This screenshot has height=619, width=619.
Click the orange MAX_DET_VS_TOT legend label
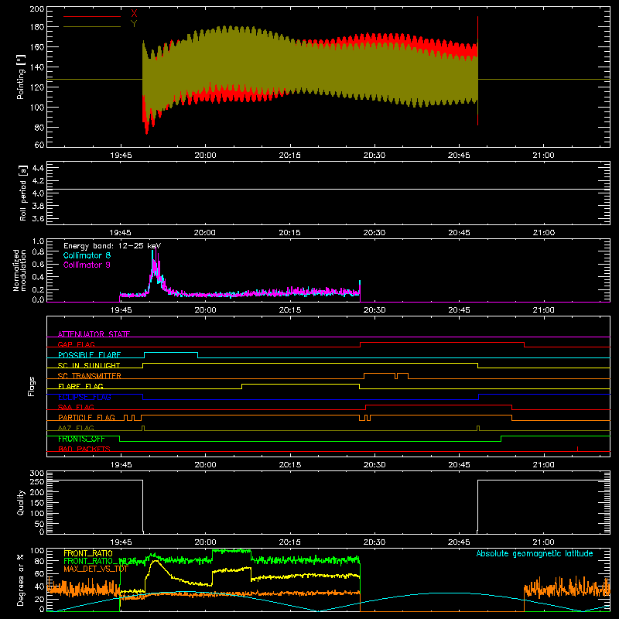[96, 569]
